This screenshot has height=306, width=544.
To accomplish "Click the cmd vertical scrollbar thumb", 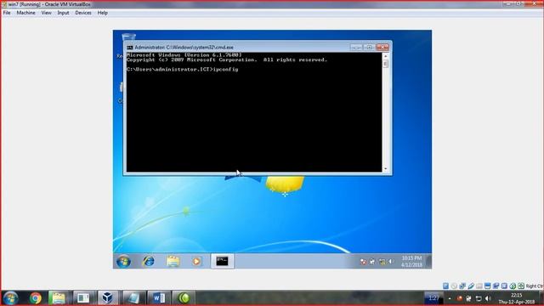I will click(385, 64).
